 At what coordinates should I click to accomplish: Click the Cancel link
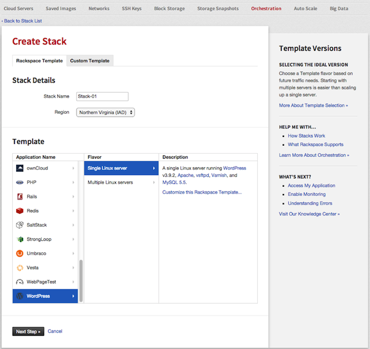[55, 331]
